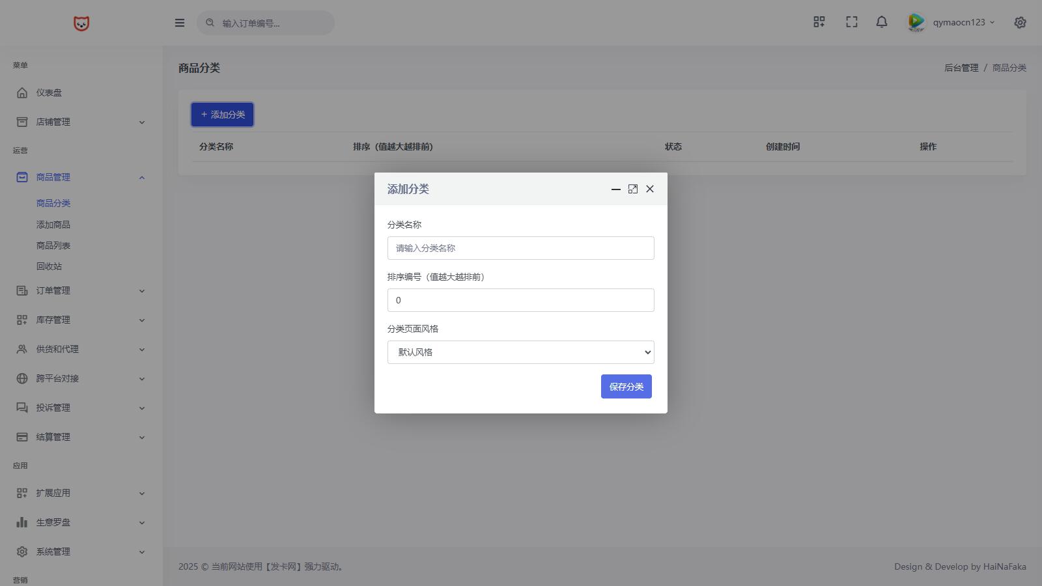Open the notifications bell
Screen dimensions: 1042x586
[x=881, y=22]
